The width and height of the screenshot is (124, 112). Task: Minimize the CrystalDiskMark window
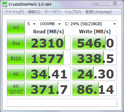tap(95, 3)
